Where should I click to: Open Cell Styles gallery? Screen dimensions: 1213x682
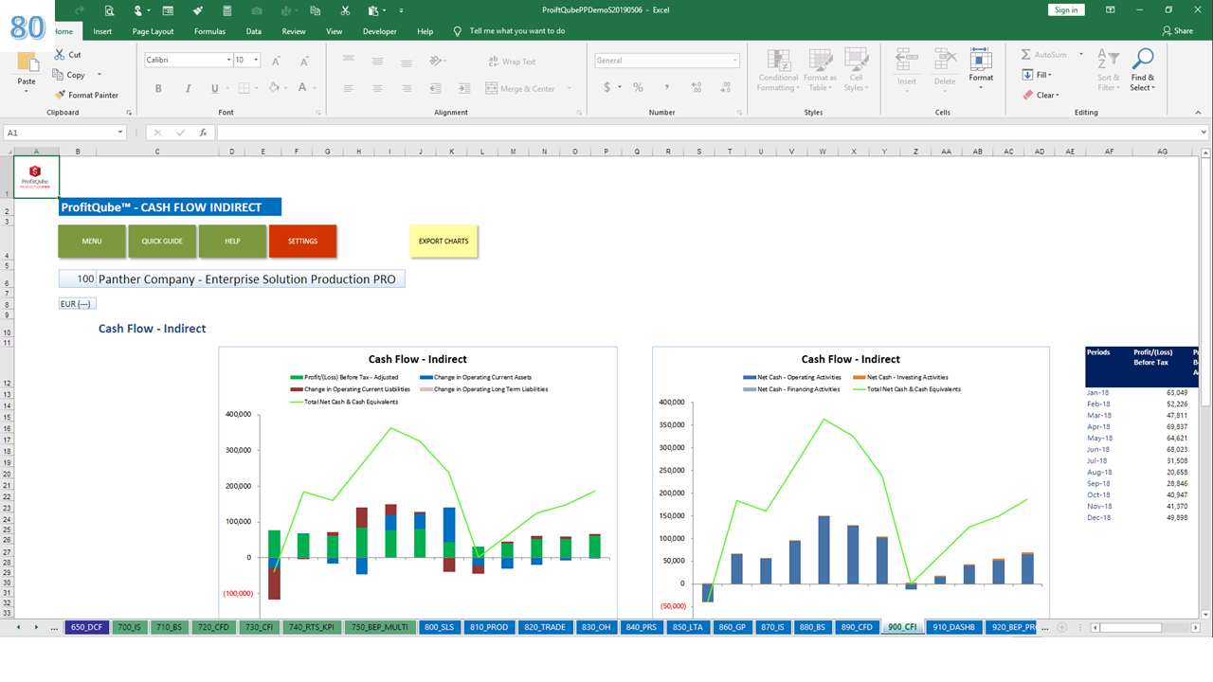pyautogui.click(x=856, y=71)
